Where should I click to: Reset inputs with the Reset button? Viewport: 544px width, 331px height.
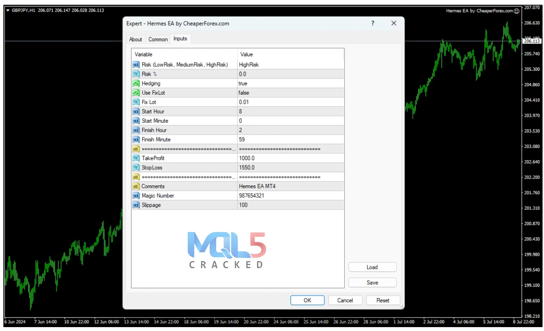point(383,300)
